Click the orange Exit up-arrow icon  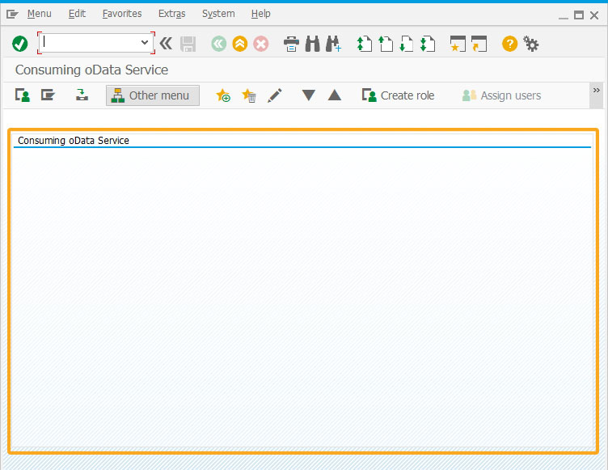point(240,44)
